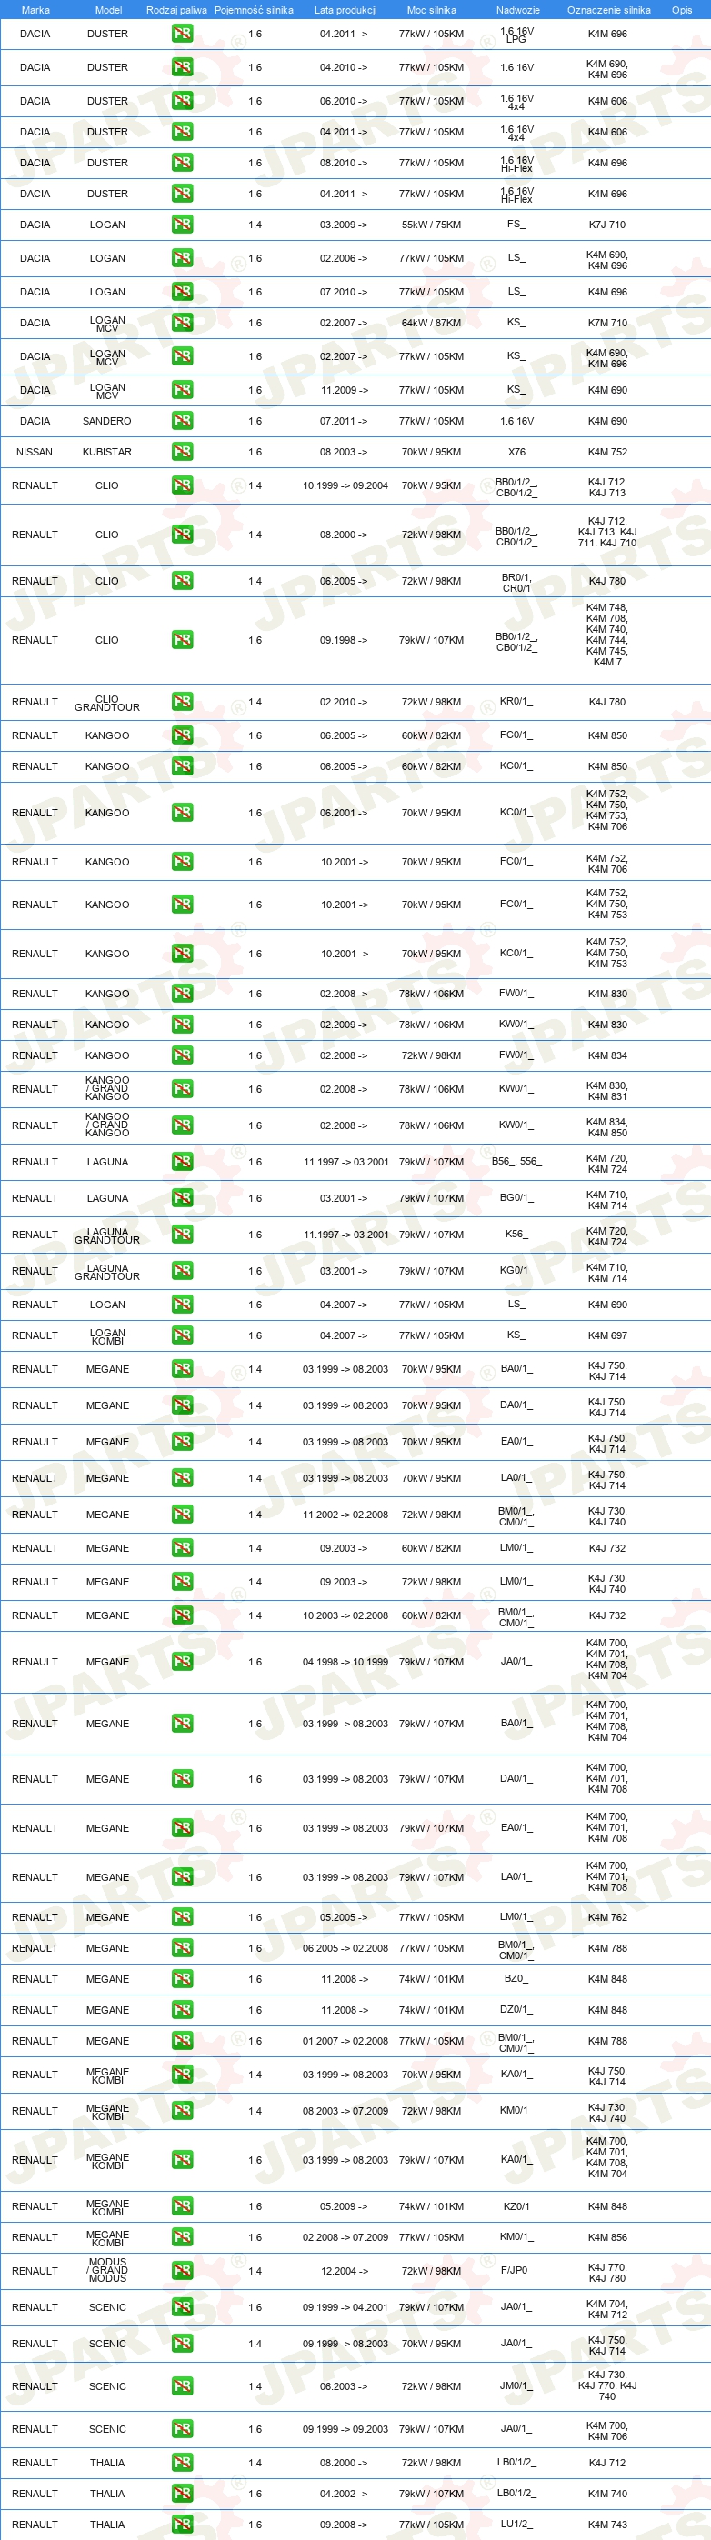Click the fuel icon in the Duster LPG row

pos(183,34)
